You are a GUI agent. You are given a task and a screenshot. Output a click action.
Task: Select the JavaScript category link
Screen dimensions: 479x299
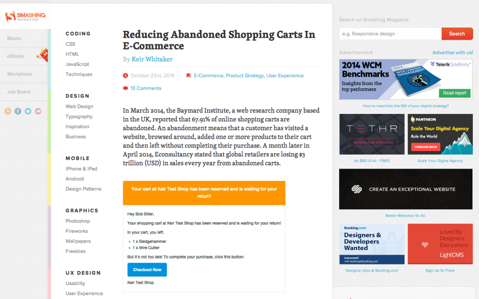[x=77, y=64]
